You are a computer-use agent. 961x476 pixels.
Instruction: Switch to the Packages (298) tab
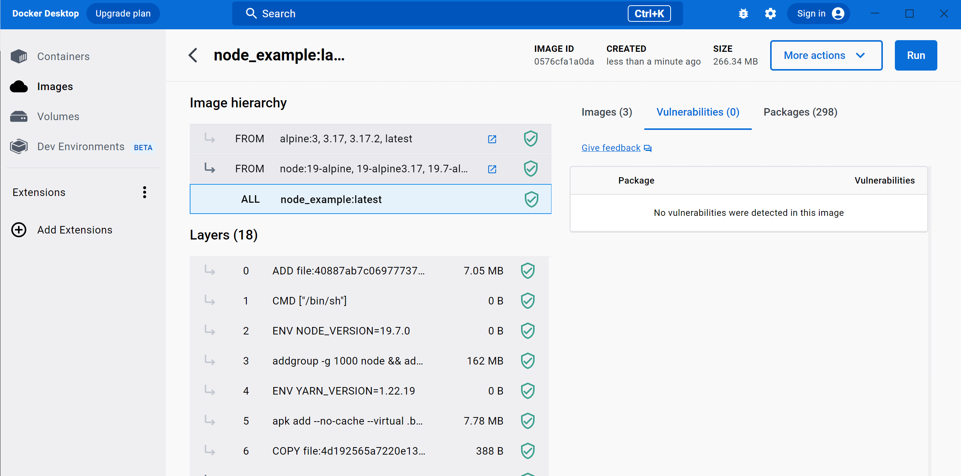tap(800, 112)
